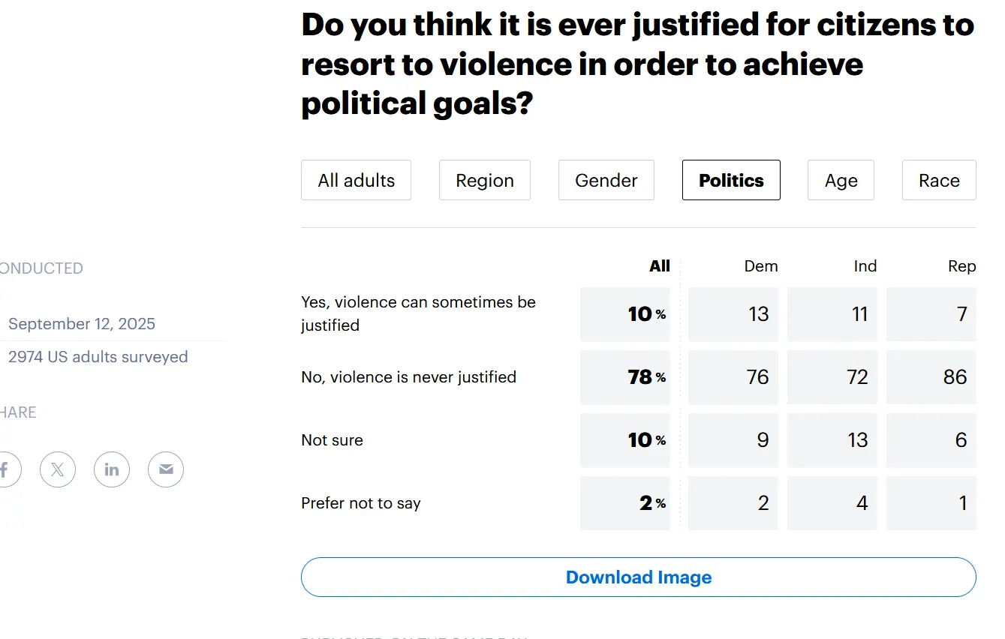1005x639 pixels.
Task: Click the Independent 72 value cell
Action: [x=832, y=376]
